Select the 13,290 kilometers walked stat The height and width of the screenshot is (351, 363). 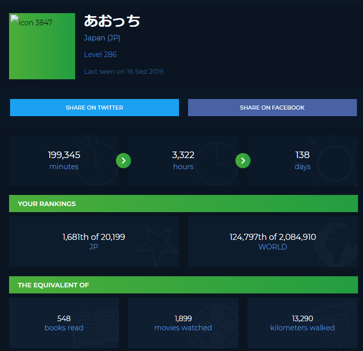(302, 323)
